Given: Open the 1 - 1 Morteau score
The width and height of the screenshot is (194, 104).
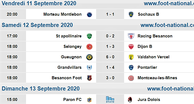Looking at the screenshot, I should point(110,14).
